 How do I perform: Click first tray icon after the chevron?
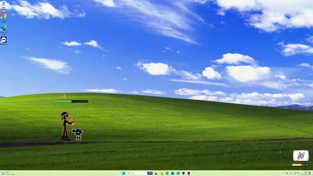tap(287, 173)
